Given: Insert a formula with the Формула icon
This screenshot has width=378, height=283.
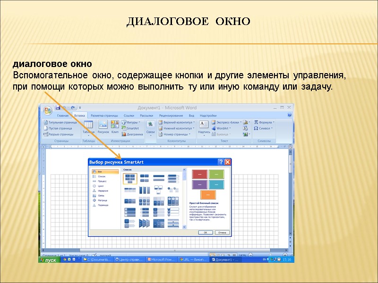Looking at the screenshot, I should [265, 122].
